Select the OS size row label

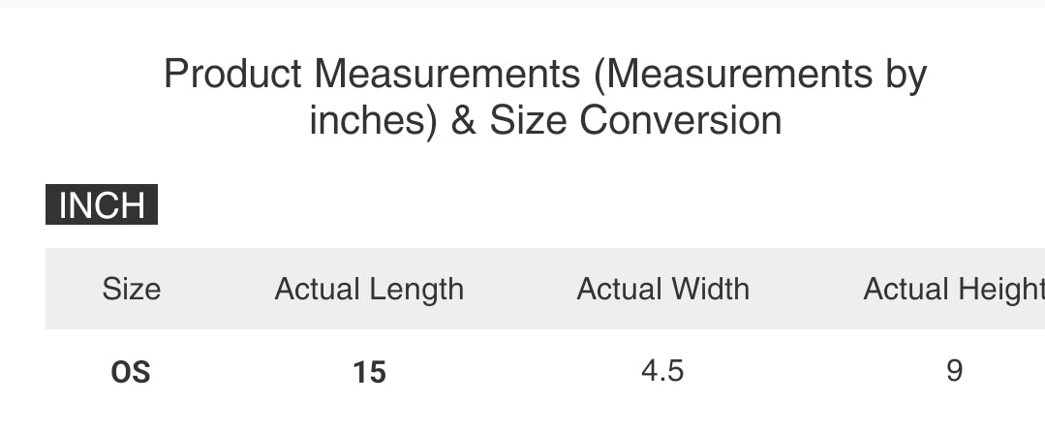pos(131,372)
